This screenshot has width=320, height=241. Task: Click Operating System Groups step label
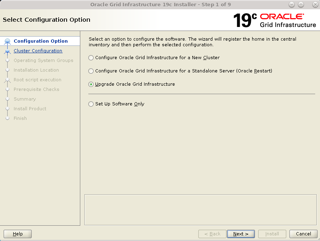tap(43, 60)
